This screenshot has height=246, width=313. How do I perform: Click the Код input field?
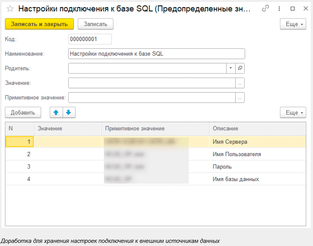click(x=90, y=39)
